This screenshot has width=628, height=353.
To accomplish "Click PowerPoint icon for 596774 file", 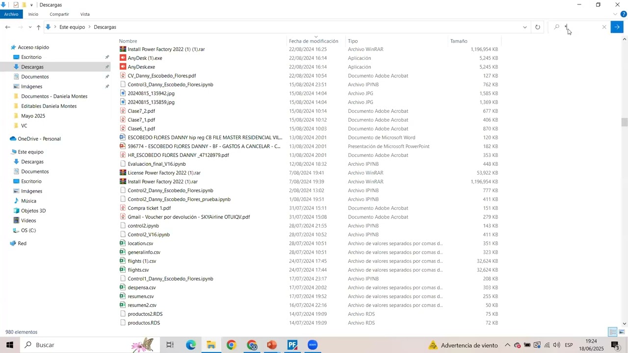I will point(123,146).
